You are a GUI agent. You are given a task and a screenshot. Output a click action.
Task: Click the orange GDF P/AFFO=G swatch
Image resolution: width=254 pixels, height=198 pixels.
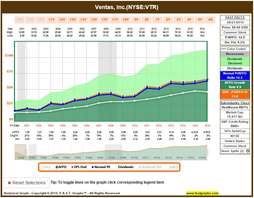coord(235,94)
